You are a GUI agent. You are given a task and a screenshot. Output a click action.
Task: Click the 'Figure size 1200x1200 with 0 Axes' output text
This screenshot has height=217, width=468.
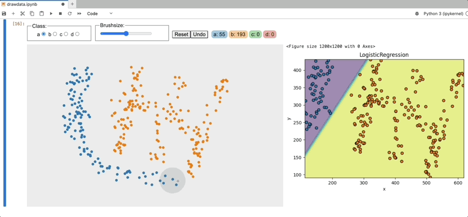coord(331,47)
